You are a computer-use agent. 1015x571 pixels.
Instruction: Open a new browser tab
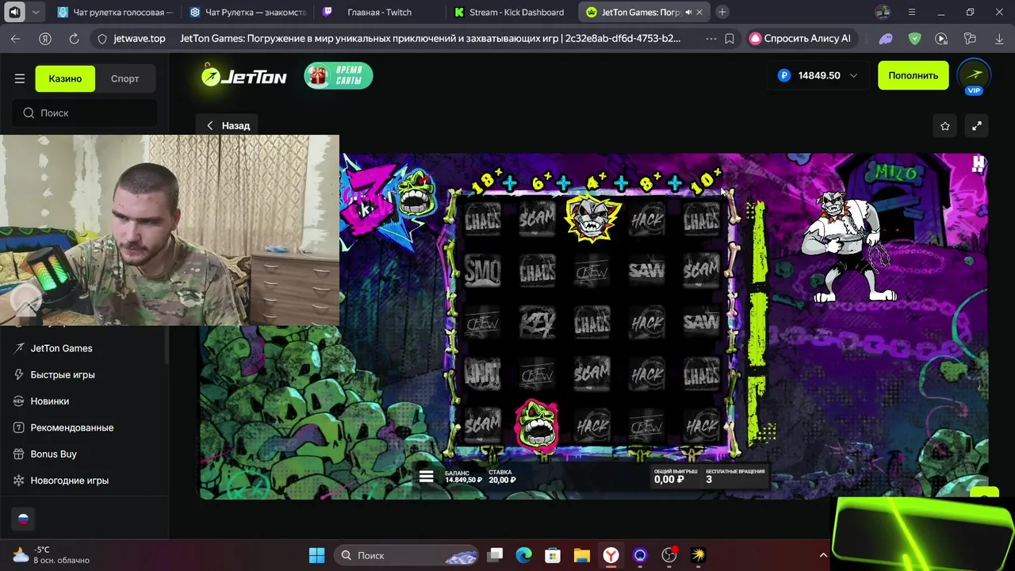(x=722, y=12)
